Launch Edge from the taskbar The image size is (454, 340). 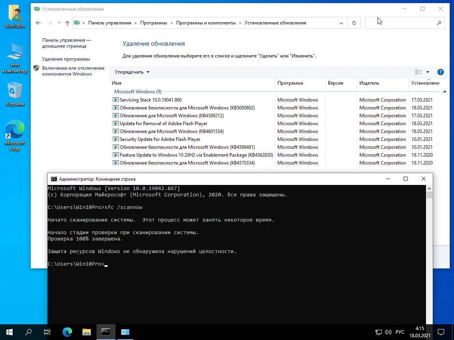(67, 332)
